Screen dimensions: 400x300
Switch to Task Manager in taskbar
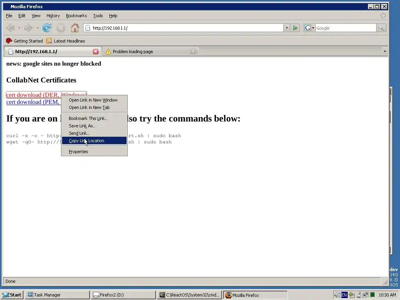tap(57, 295)
